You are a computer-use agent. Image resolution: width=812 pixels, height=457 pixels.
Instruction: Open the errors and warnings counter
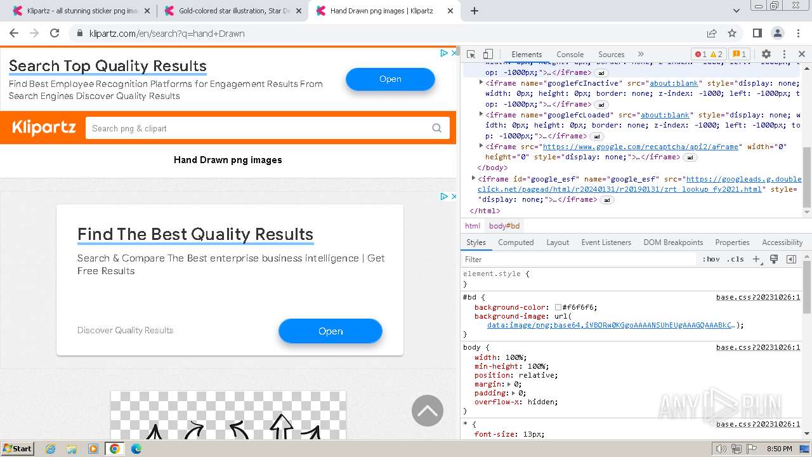click(x=709, y=55)
